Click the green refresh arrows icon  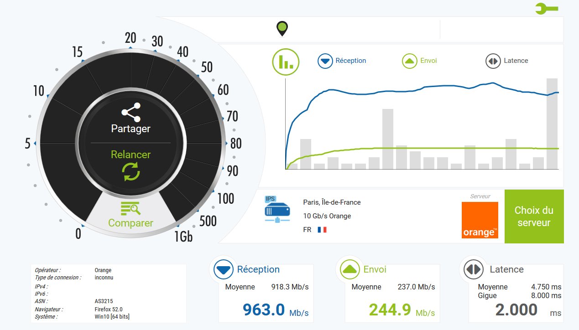[x=130, y=172]
